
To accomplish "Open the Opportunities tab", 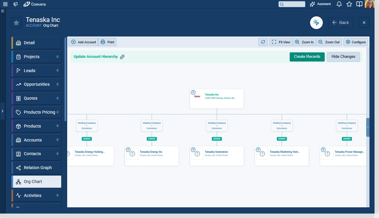I will 36,84.
